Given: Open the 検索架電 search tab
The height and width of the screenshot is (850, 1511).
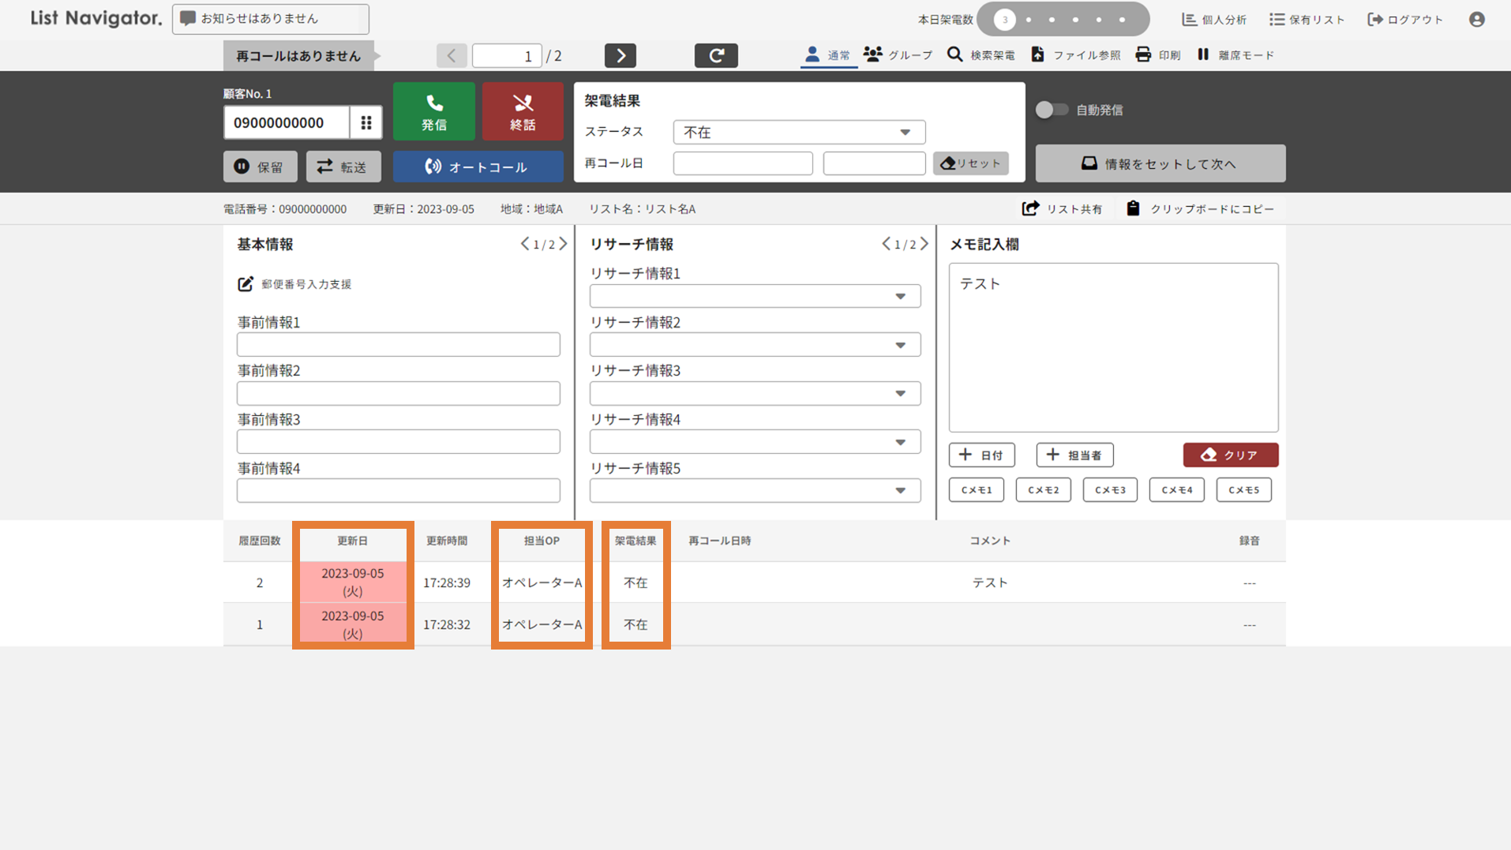Looking at the screenshot, I should click(x=981, y=55).
